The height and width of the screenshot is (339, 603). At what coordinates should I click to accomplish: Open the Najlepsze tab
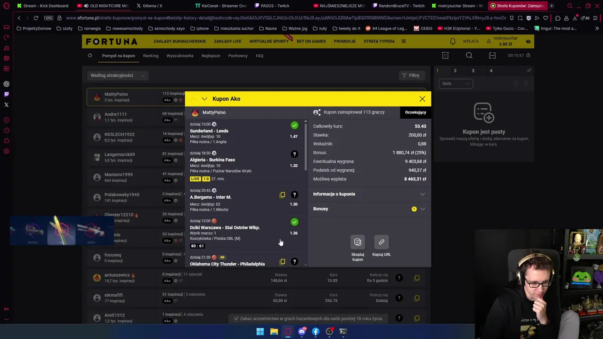[x=211, y=56]
